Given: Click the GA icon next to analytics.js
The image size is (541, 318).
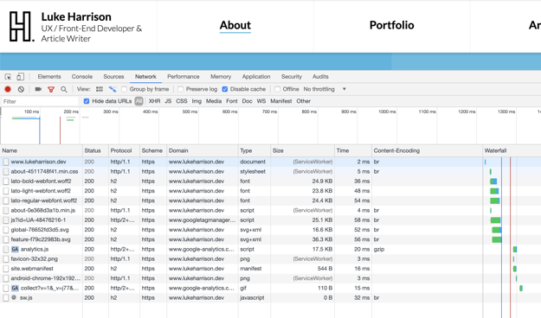Looking at the screenshot, I should pyautogui.click(x=15, y=249).
